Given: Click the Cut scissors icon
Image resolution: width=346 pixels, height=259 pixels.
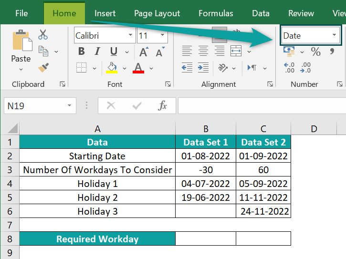Looking at the screenshot, I should click(x=43, y=35).
